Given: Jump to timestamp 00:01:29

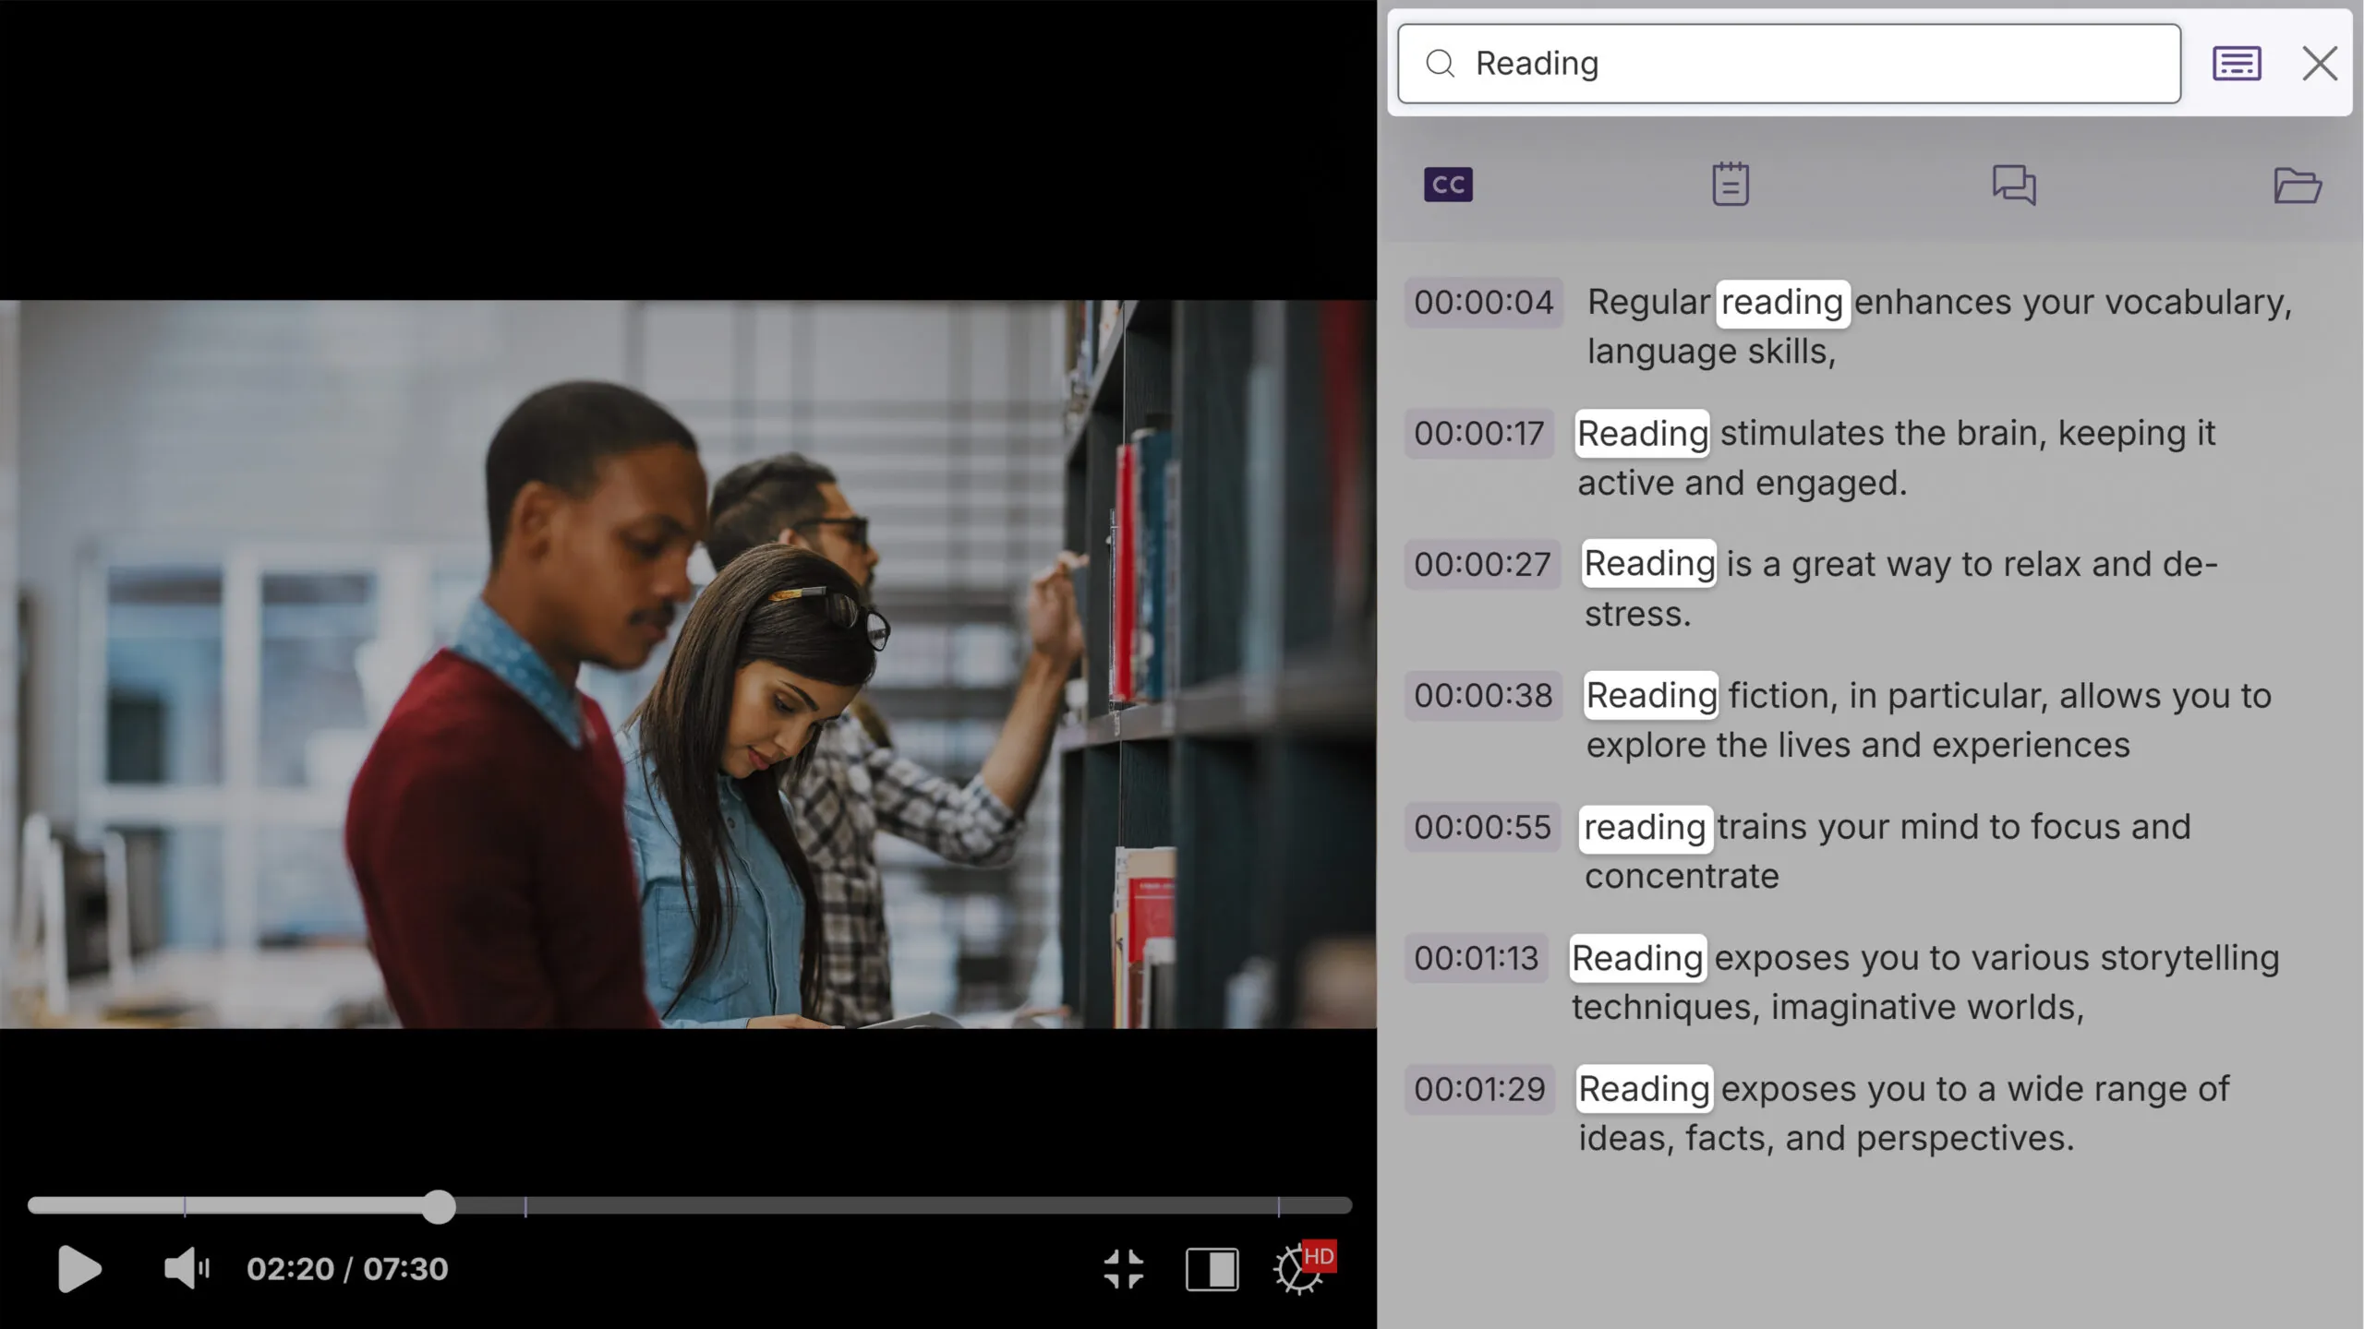Looking at the screenshot, I should pyautogui.click(x=1479, y=1090).
